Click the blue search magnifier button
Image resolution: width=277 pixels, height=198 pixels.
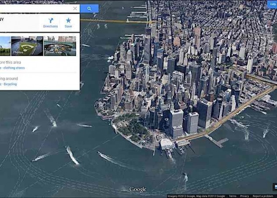(x=89, y=8)
